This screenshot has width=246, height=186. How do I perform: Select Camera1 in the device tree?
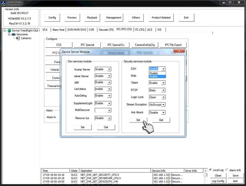[x=26, y=38]
